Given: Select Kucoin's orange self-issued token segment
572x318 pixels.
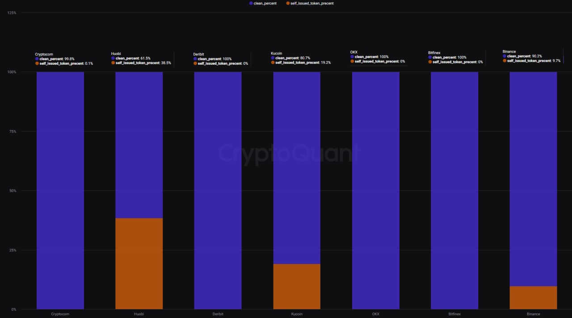Looking at the screenshot, I should 297,286.
